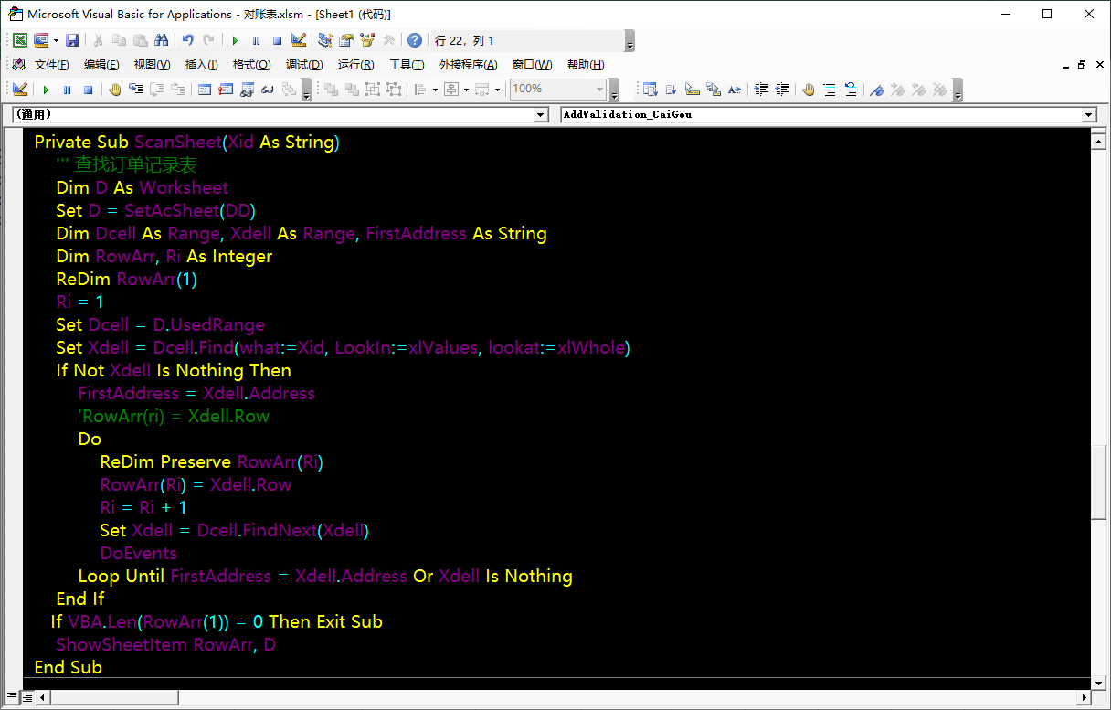Show Quick Info on Edit toolbar
This screenshot has width=1111, height=710.
[692, 90]
